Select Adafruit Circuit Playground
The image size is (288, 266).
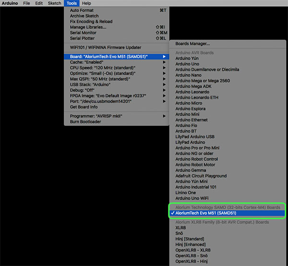(228, 176)
